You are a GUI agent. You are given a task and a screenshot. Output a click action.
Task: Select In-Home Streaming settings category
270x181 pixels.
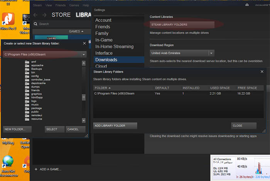[114, 47]
